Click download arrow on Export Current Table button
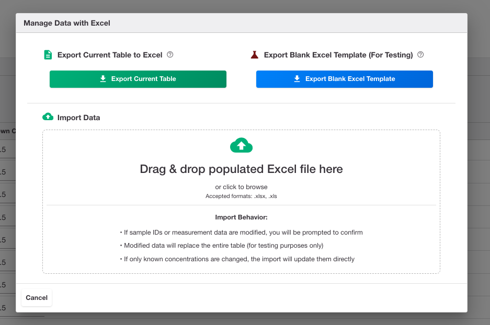The image size is (490, 325). click(x=103, y=79)
